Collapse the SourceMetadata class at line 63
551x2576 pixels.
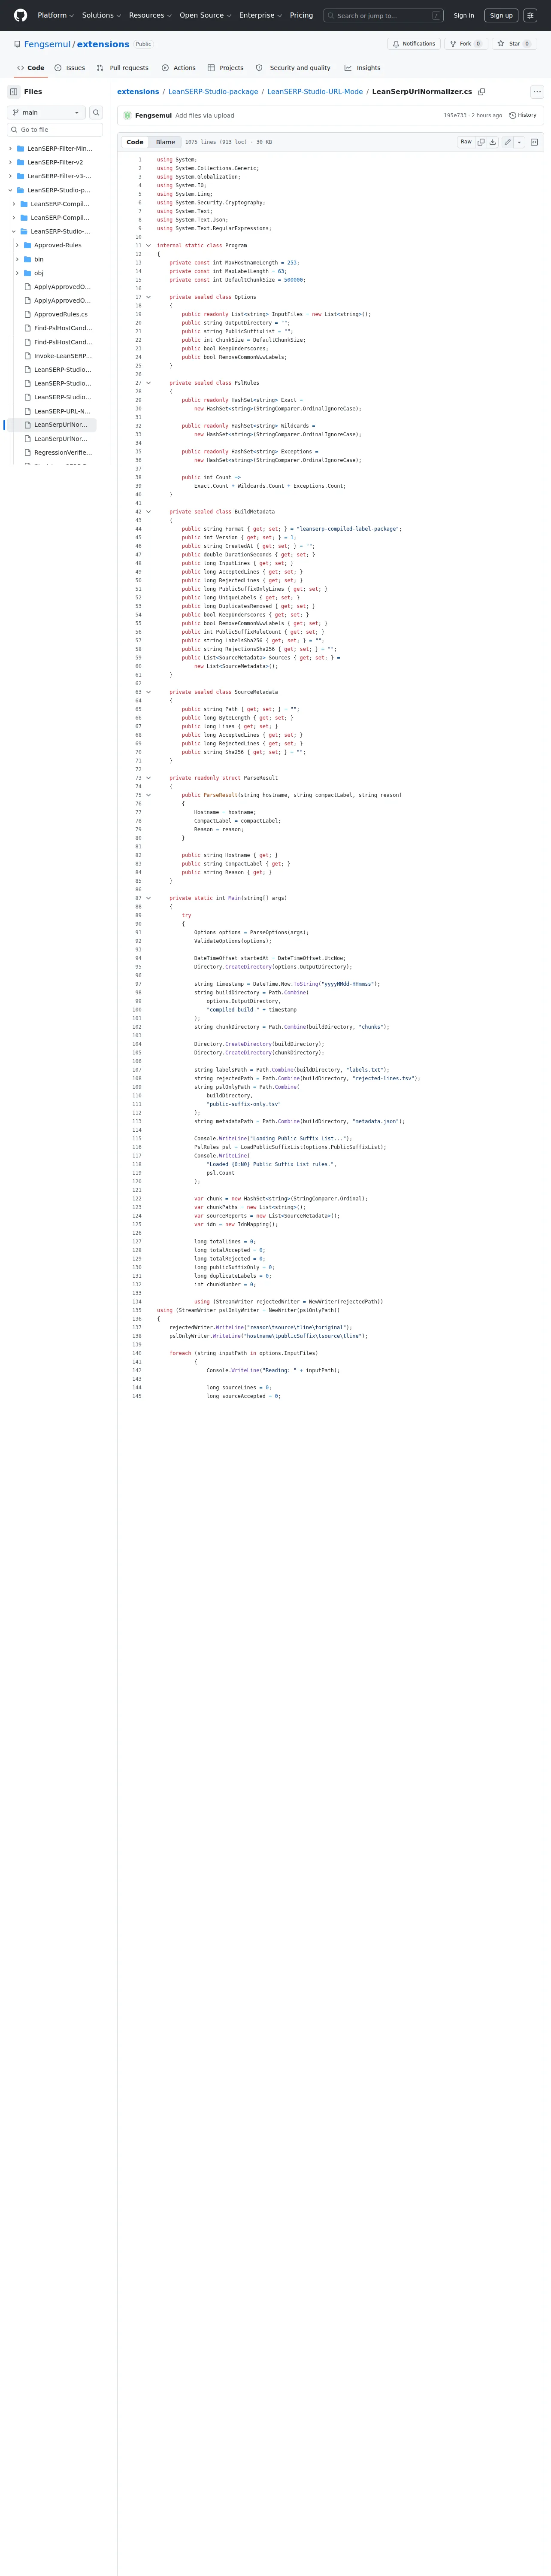click(149, 692)
